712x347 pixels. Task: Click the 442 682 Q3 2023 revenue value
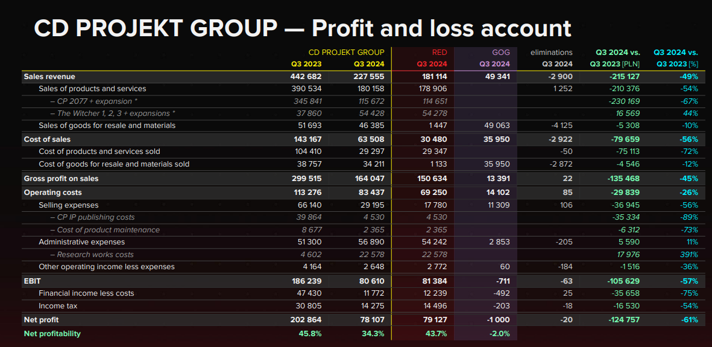pyautogui.click(x=306, y=77)
